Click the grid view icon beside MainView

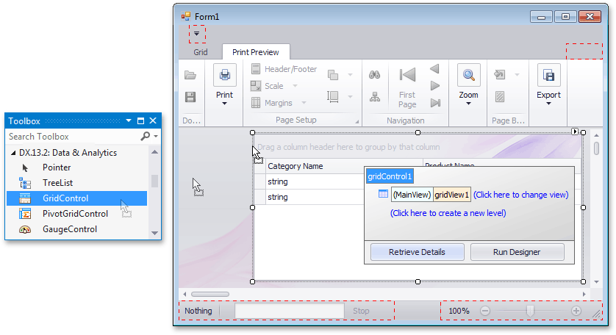point(383,194)
